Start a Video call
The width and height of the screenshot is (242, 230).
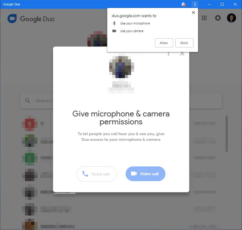[145, 174]
